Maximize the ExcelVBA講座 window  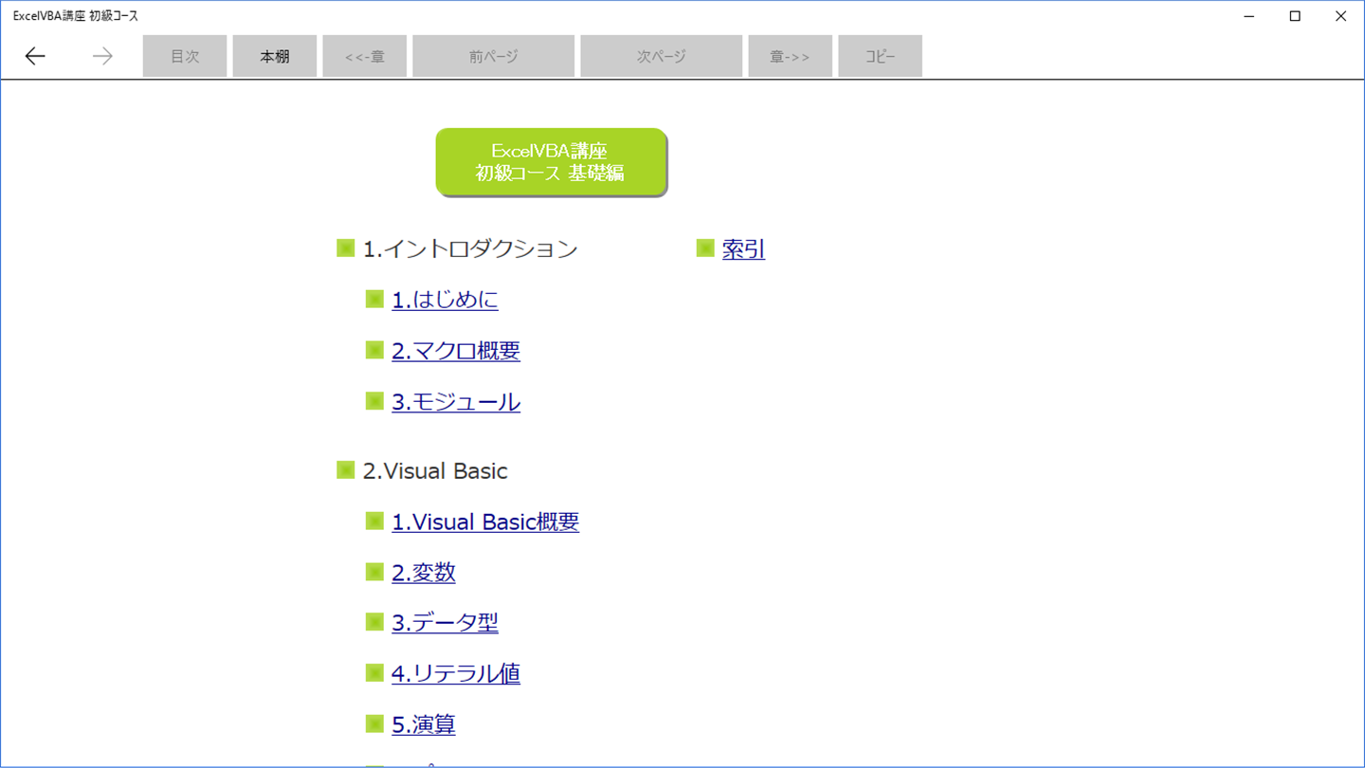coord(1295,16)
